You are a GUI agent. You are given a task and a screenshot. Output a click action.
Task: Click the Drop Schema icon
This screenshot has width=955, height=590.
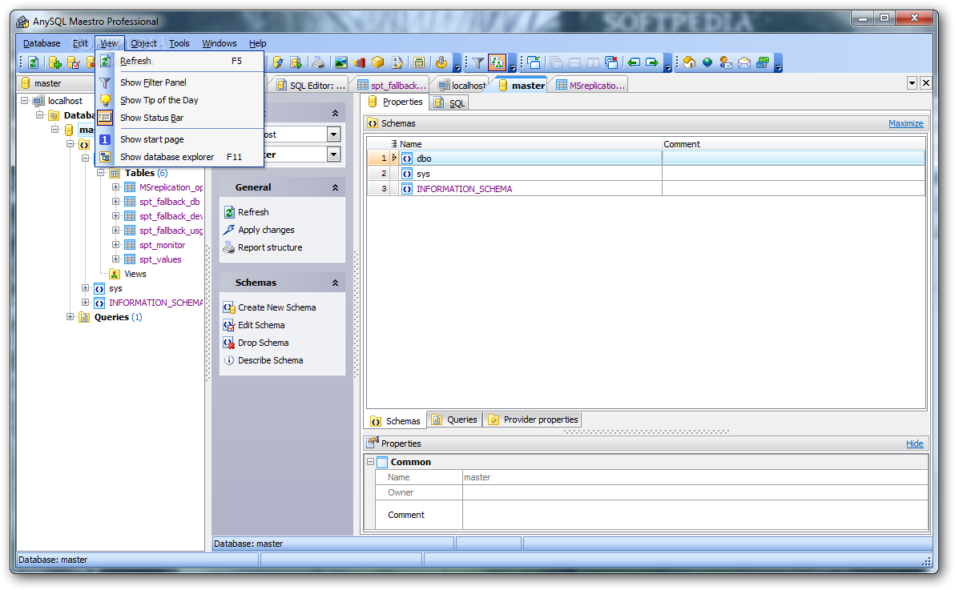coord(229,343)
